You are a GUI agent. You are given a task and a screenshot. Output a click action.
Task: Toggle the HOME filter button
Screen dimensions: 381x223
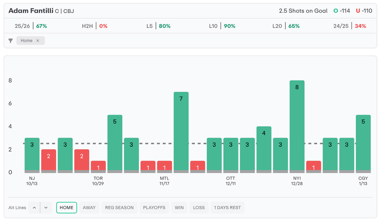[67, 208]
